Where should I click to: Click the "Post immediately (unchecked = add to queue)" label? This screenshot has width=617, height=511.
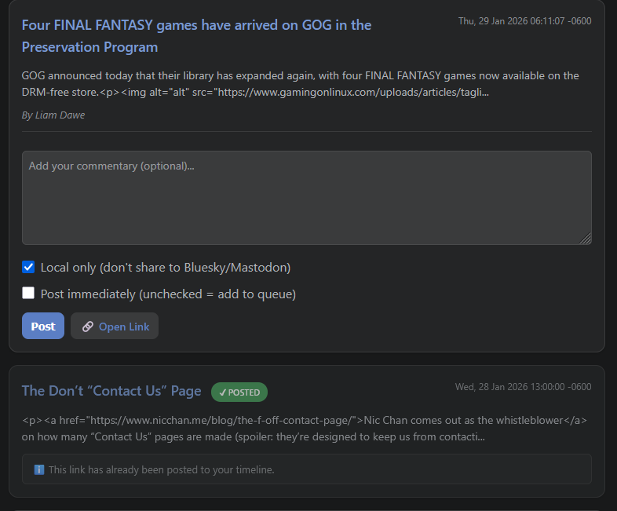click(168, 294)
